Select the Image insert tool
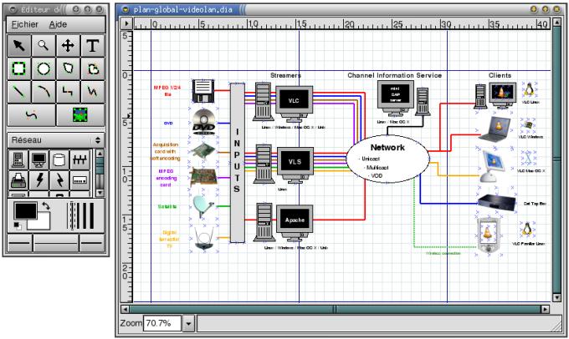 point(79,112)
